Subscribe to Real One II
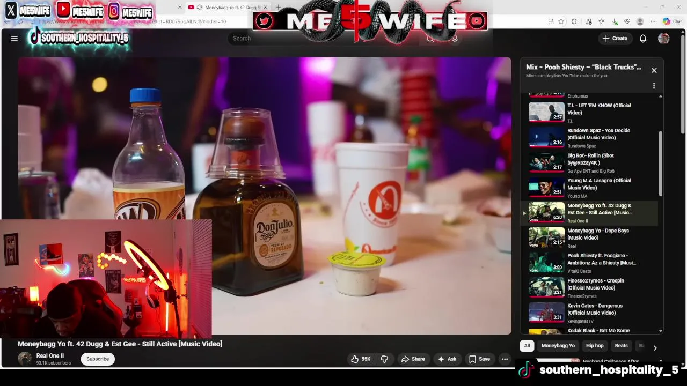 point(98,359)
